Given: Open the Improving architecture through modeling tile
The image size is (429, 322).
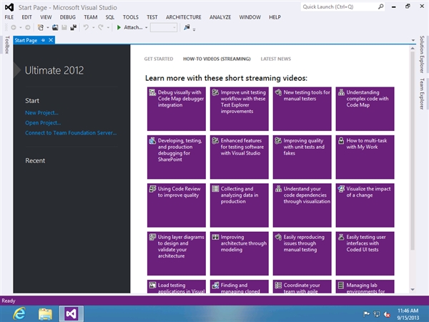Looking at the screenshot, I should [240, 253].
